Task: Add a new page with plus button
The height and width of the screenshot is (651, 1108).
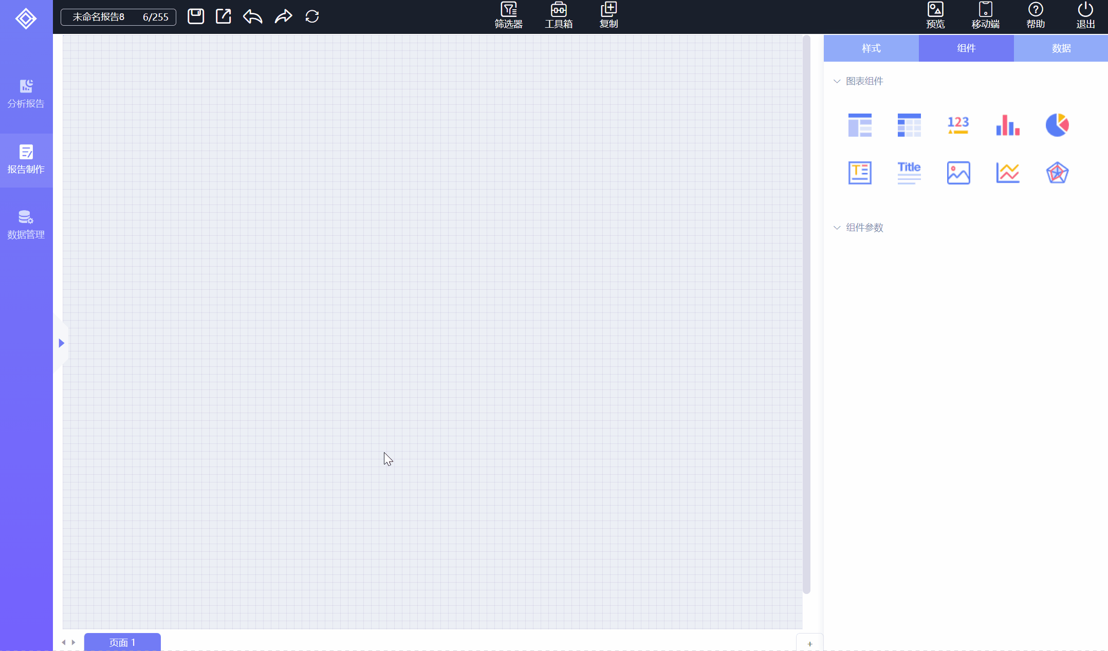Action: pyautogui.click(x=810, y=643)
